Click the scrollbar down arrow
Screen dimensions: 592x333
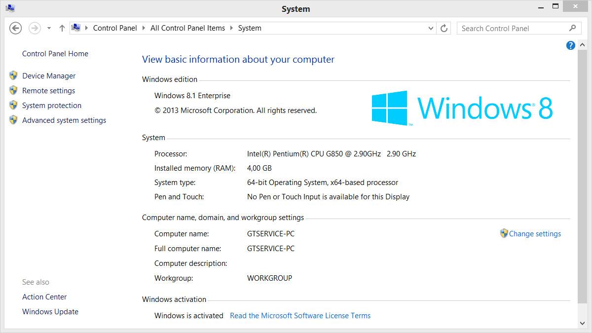pos(582,323)
